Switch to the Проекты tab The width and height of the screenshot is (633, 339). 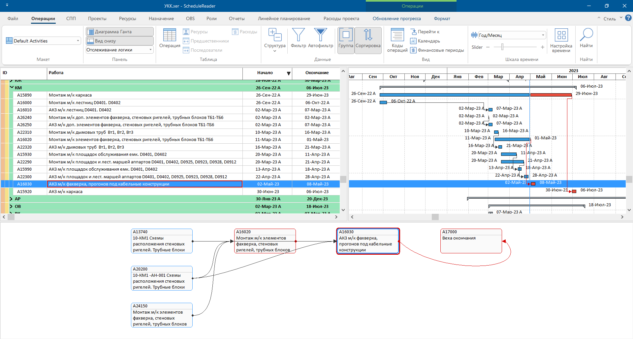[x=97, y=18]
